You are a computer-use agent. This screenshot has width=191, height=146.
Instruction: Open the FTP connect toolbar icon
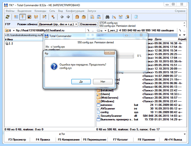pos(92,17)
